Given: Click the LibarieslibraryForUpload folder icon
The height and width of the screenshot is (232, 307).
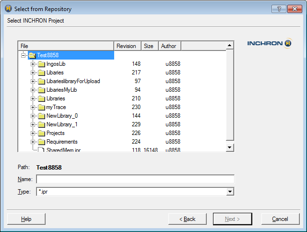Looking at the screenshot, I should point(41,81).
